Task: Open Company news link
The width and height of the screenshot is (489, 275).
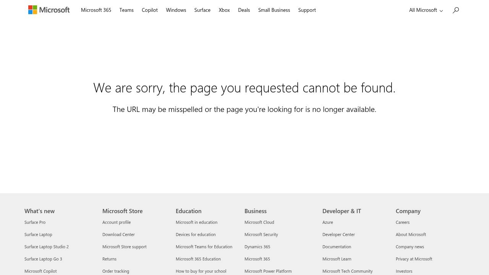Action: point(410,247)
